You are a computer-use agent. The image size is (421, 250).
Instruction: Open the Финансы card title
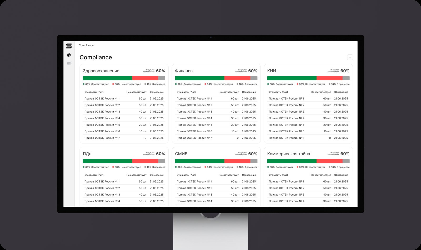click(184, 71)
